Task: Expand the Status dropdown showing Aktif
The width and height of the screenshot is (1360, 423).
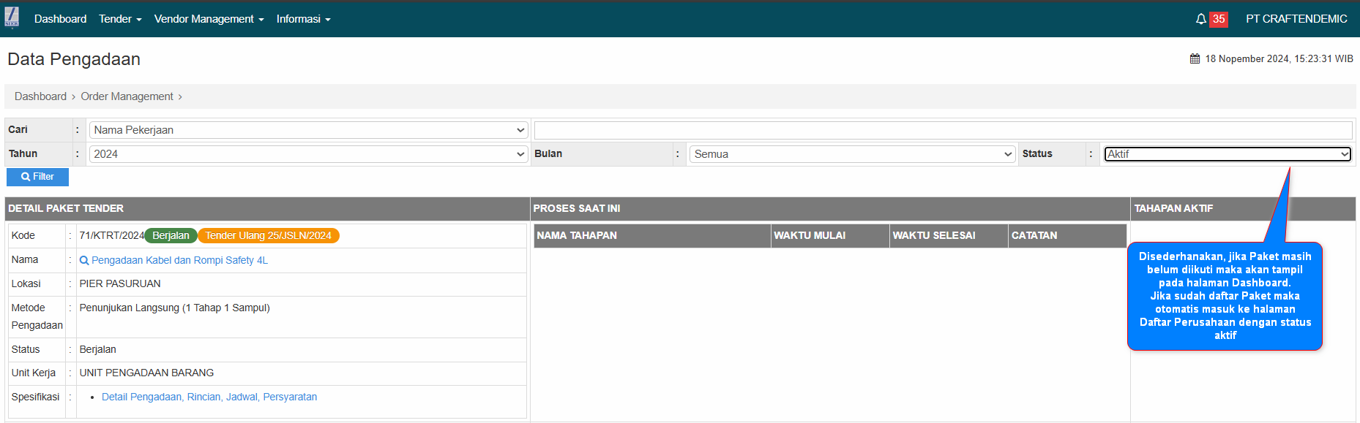Action: (1227, 154)
